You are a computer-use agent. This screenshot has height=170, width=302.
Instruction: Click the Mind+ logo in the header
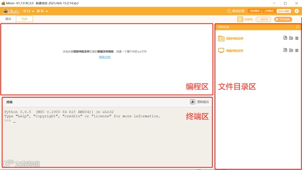pos(11,11)
